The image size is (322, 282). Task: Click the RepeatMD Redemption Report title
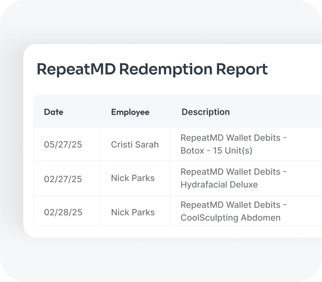tap(152, 69)
